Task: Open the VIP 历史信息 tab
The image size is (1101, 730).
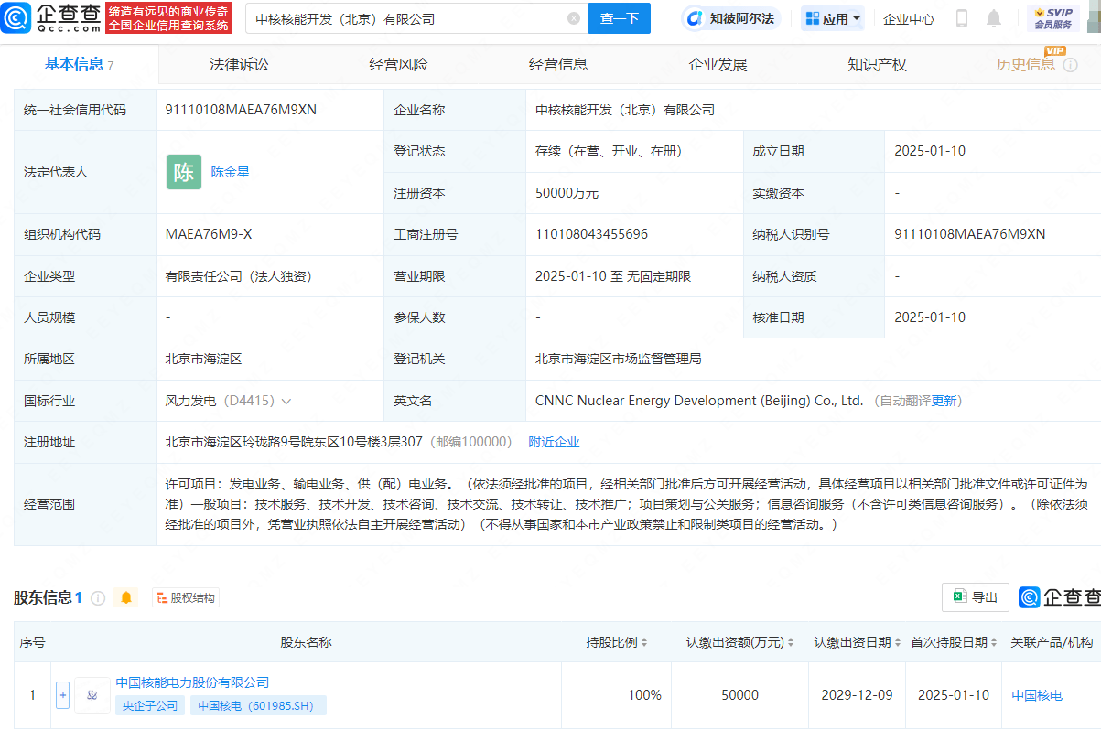Action: click(1026, 64)
